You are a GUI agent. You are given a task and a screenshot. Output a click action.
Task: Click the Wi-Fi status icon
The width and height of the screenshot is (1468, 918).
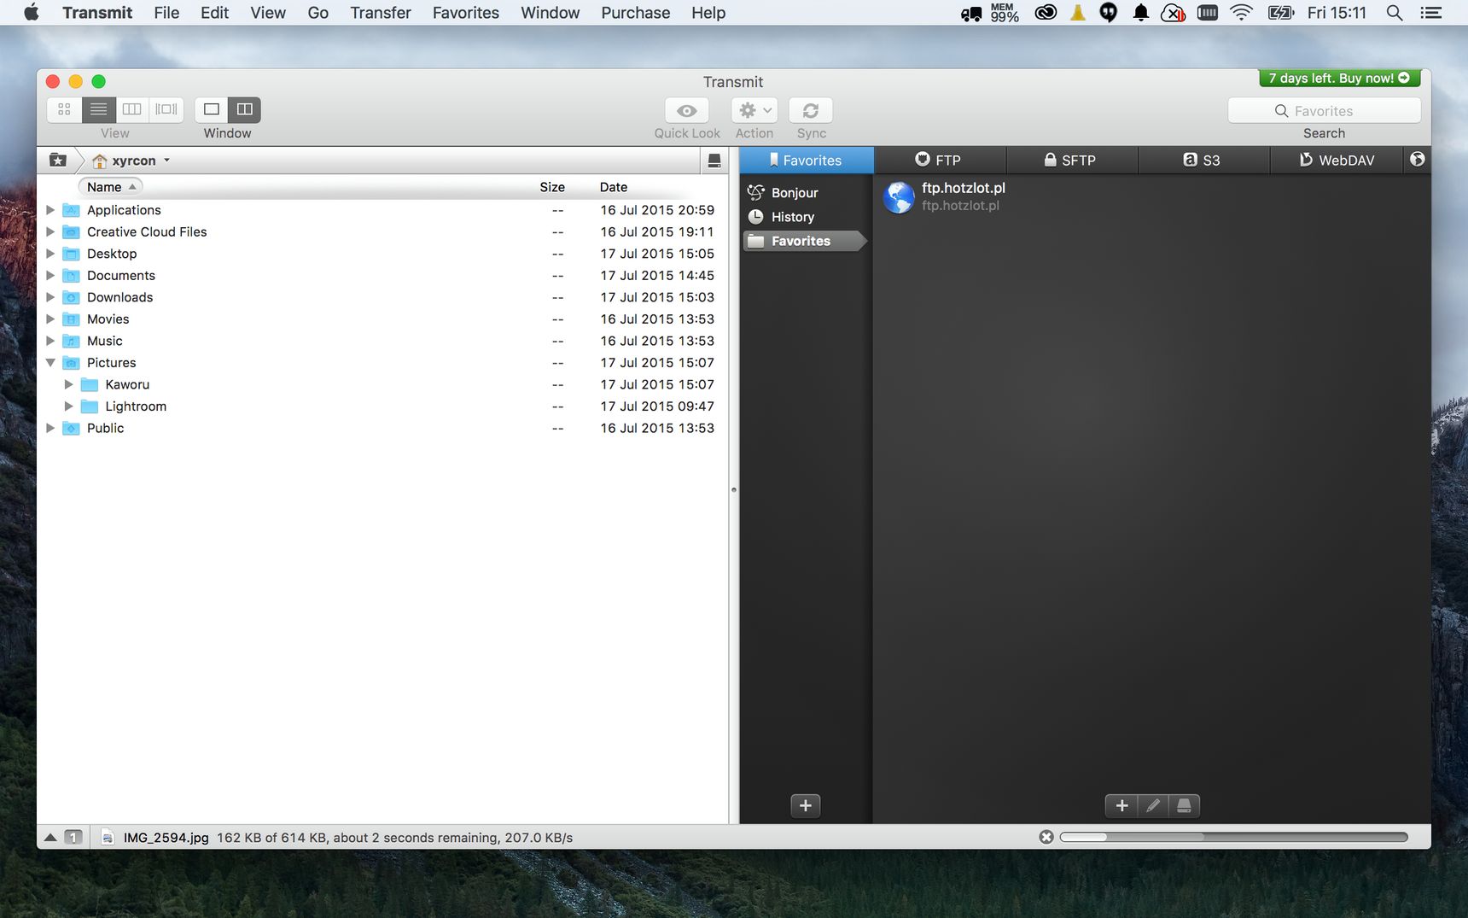coord(1242,13)
